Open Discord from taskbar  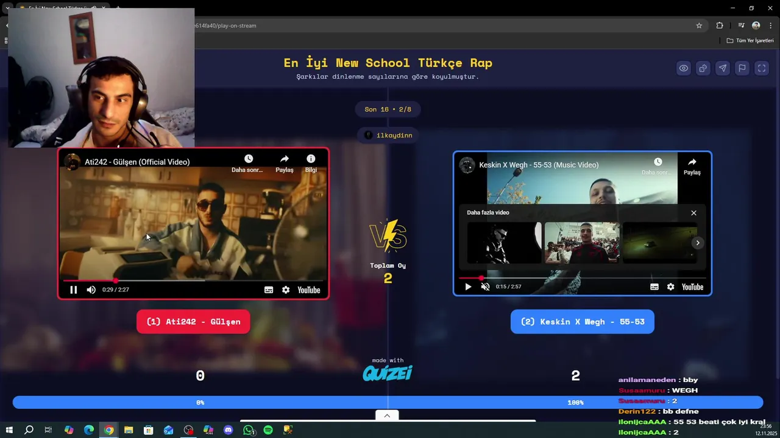[x=229, y=430]
